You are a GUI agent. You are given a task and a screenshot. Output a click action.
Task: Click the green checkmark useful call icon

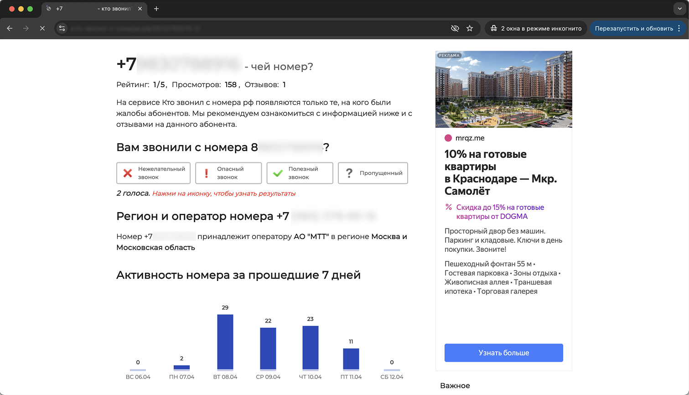tap(278, 173)
